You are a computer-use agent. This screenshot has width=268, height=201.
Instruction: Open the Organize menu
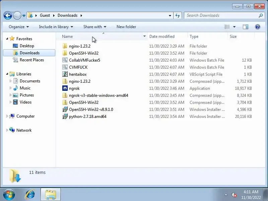19,27
